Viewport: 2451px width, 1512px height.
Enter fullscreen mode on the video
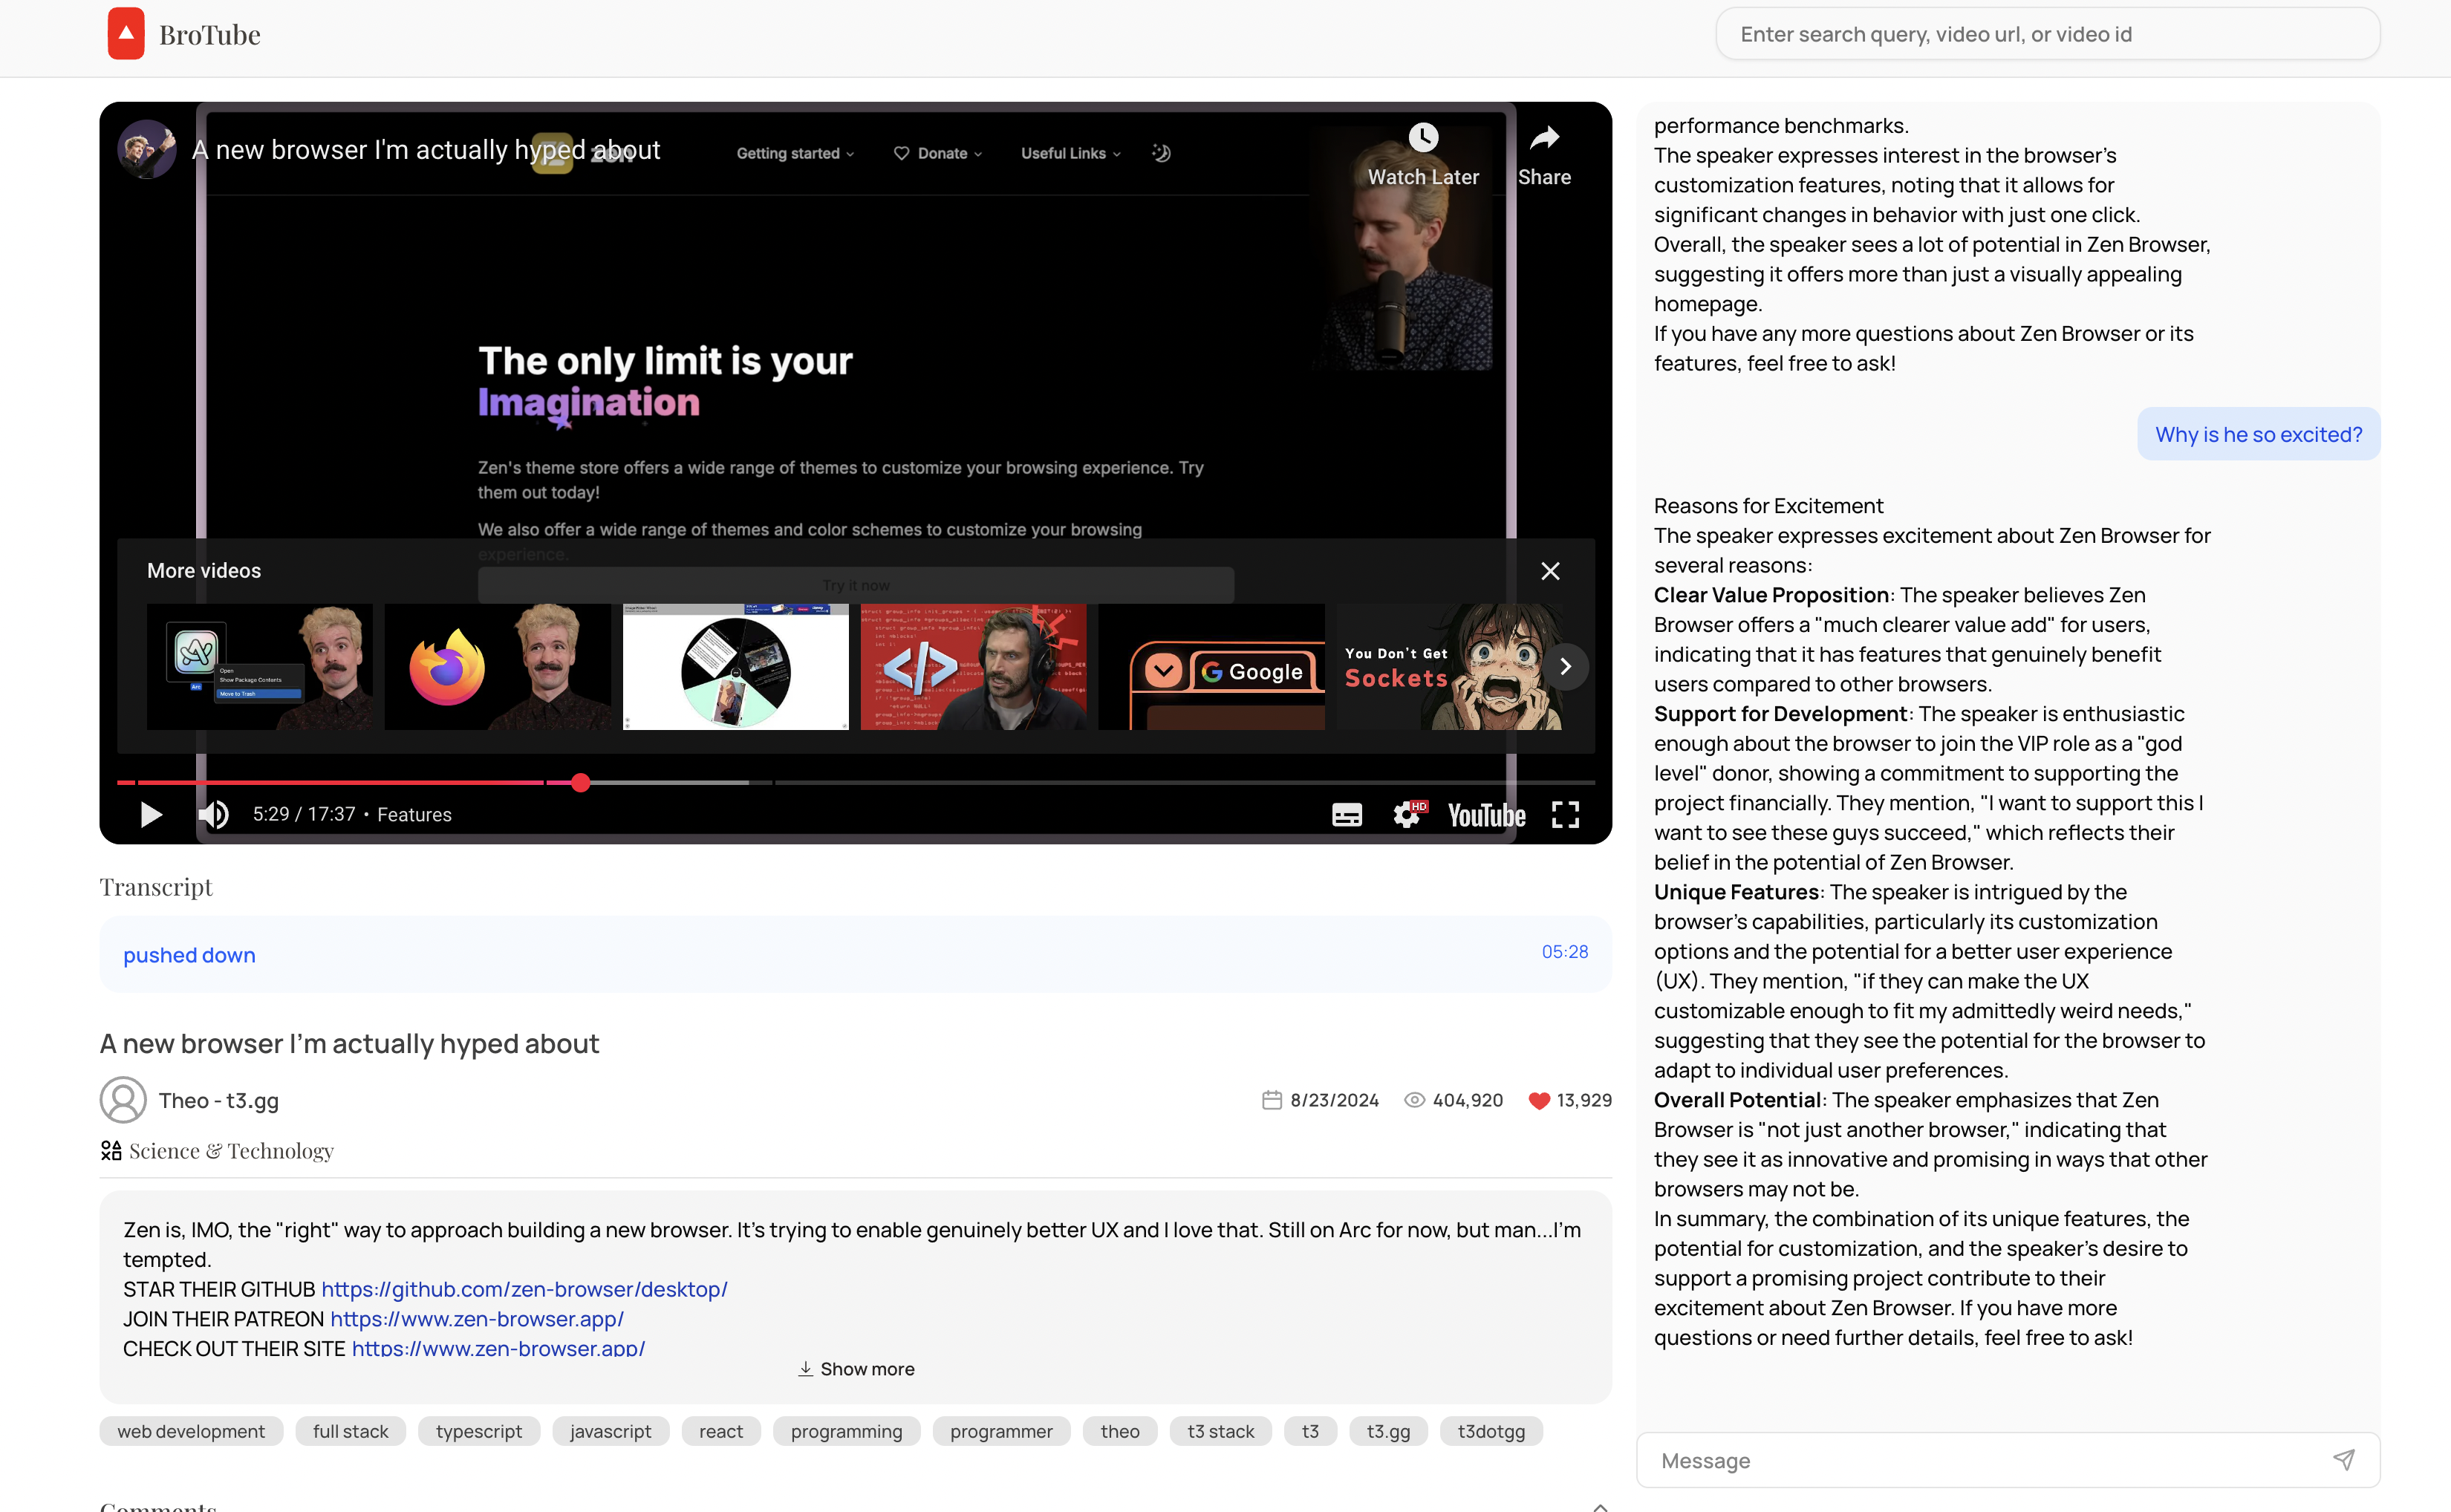pos(1565,814)
